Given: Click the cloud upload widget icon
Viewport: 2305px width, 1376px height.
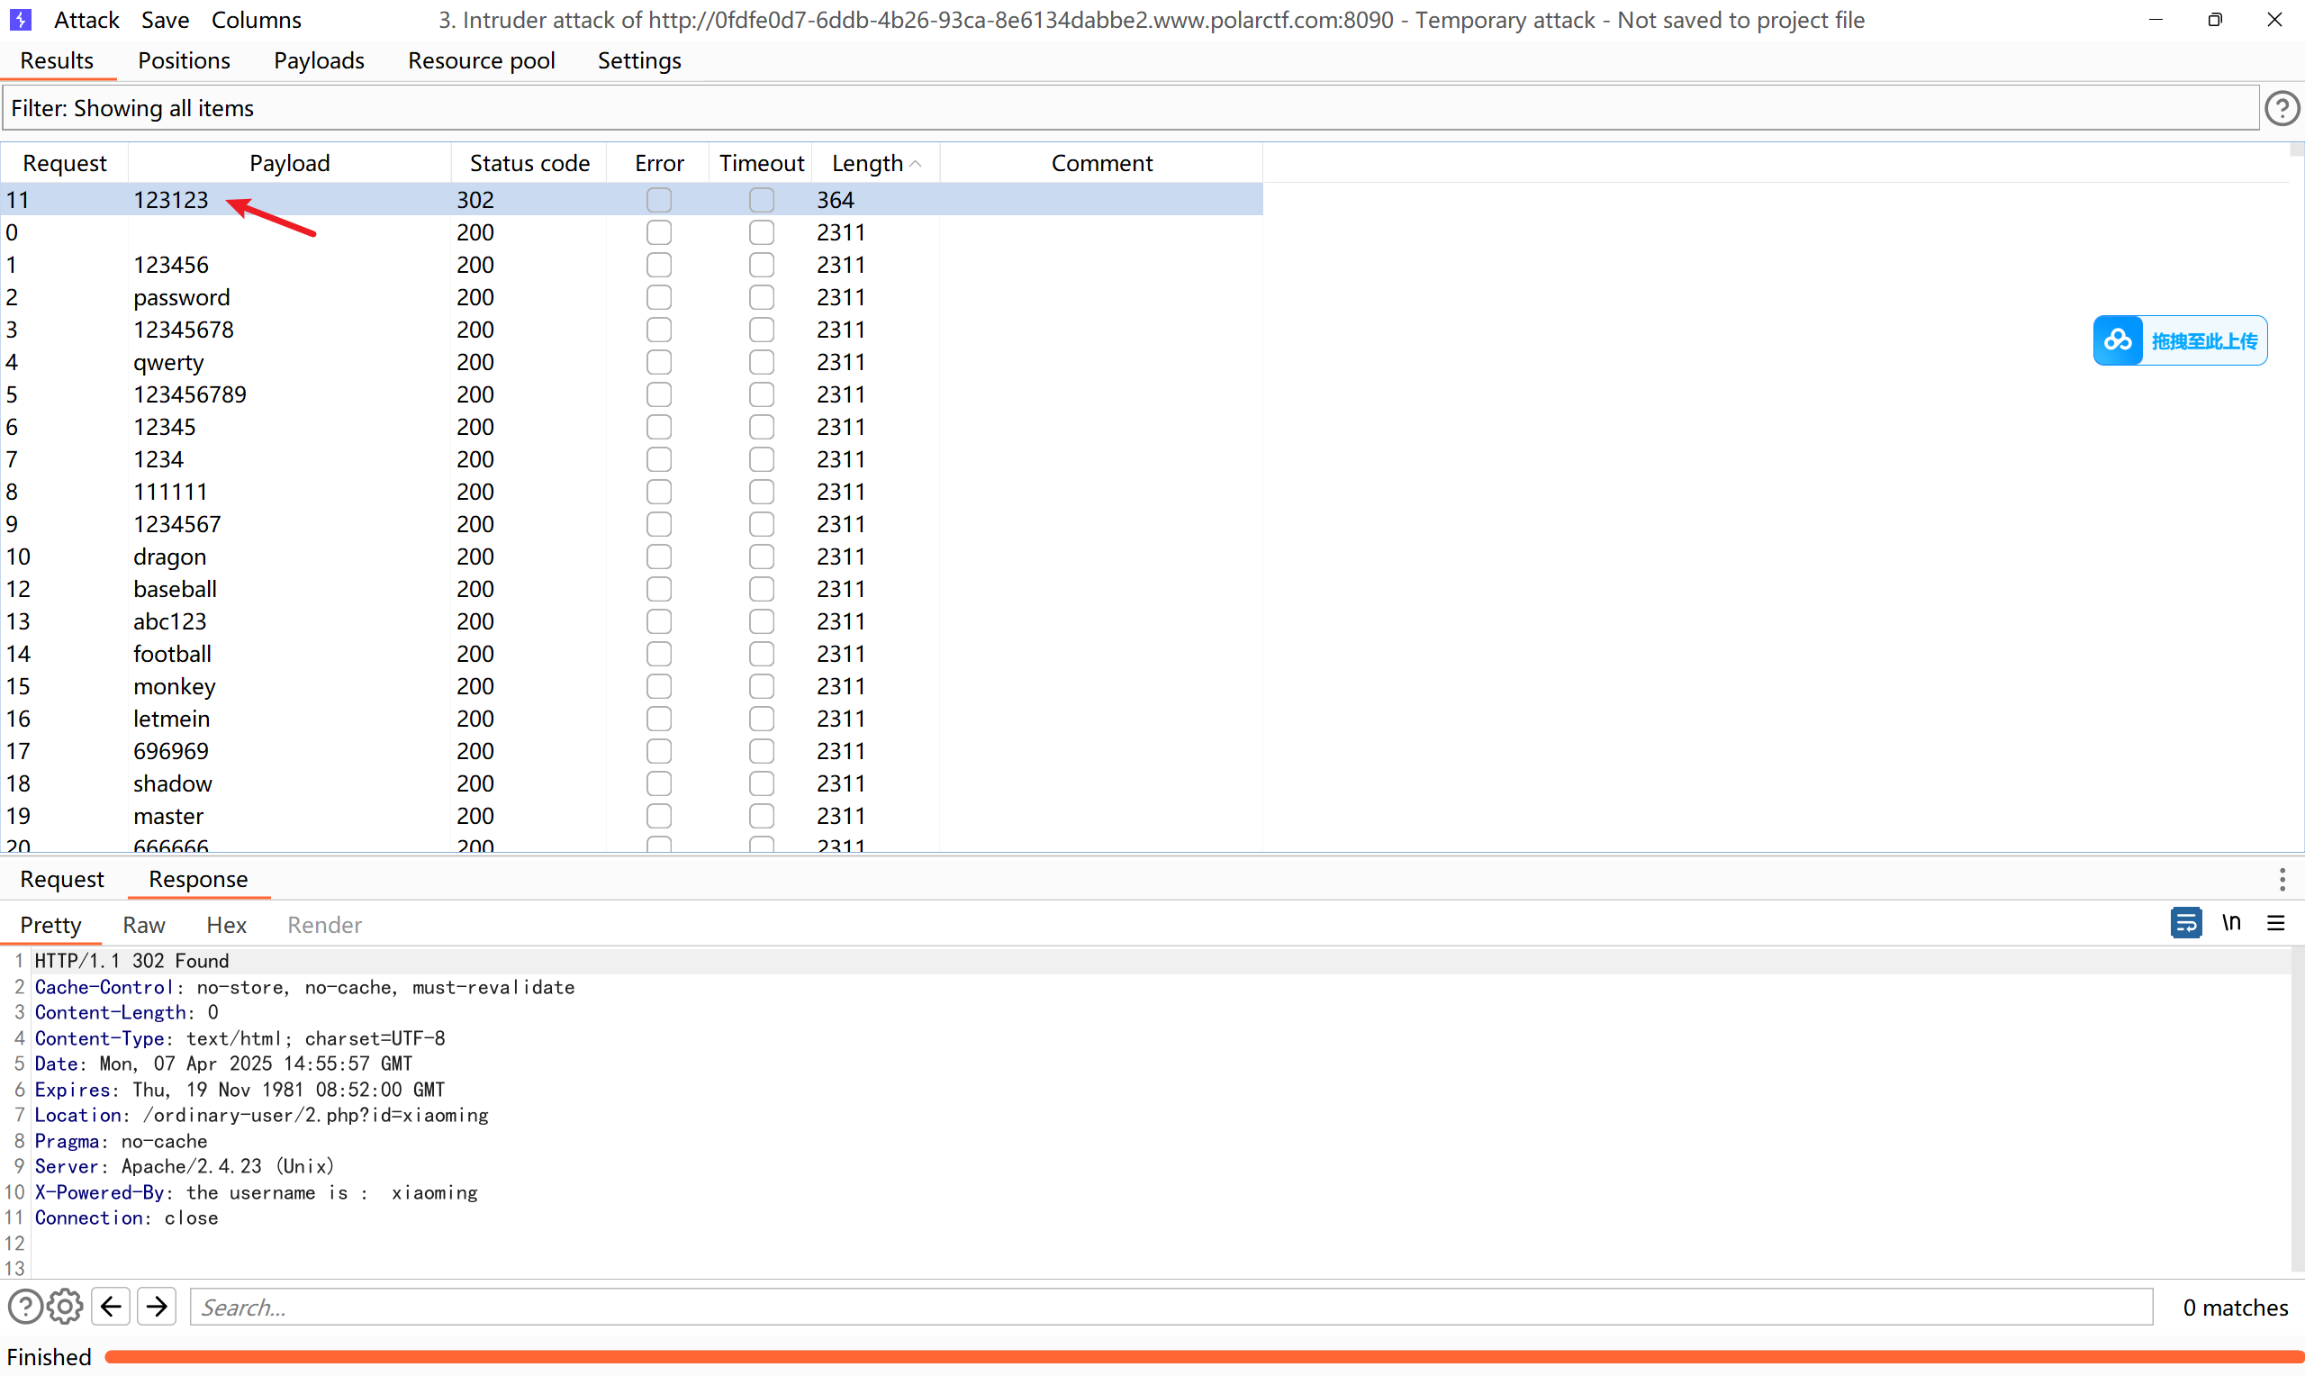Looking at the screenshot, I should pos(2118,341).
